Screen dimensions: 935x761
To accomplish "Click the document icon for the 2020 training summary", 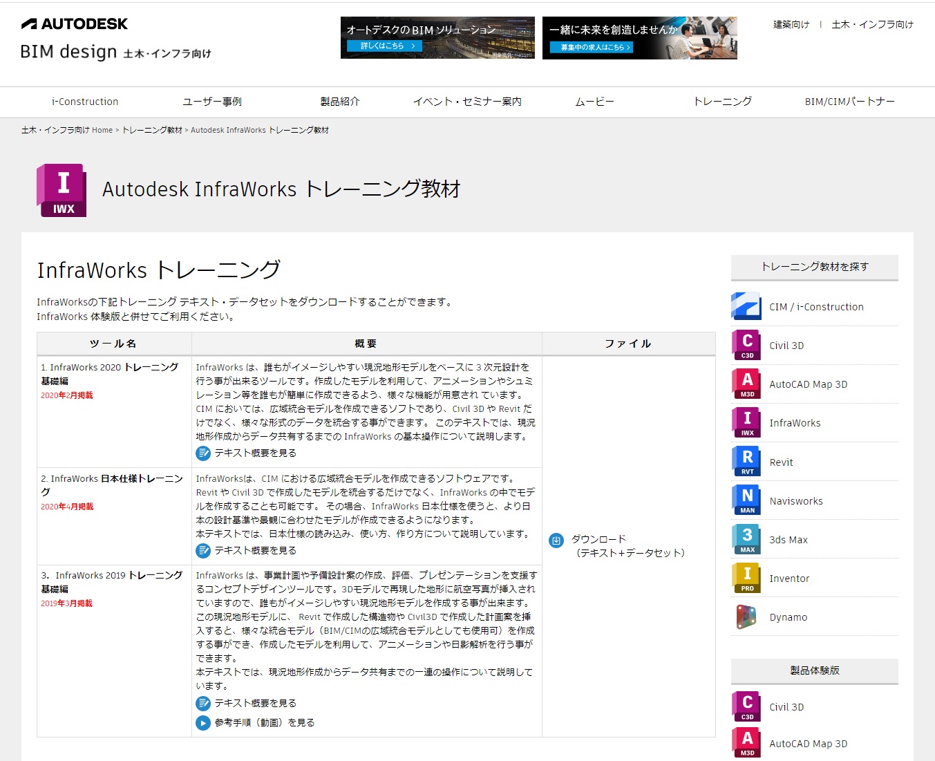I will (203, 453).
